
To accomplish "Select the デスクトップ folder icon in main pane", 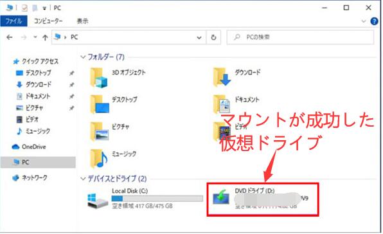I will tap(99, 105).
